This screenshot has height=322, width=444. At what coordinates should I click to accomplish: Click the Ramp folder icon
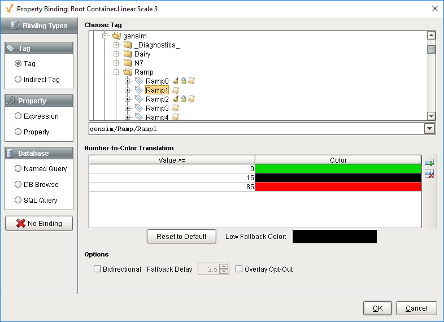coord(128,72)
